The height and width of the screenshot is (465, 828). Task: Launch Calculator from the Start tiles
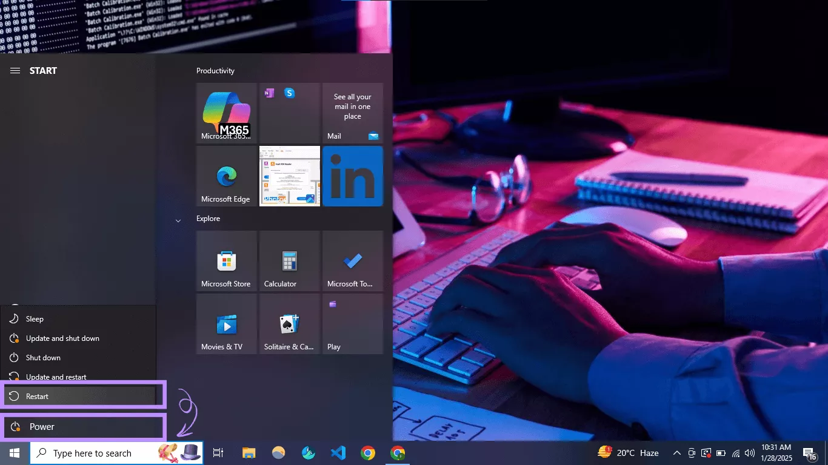(x=289, y=260)
